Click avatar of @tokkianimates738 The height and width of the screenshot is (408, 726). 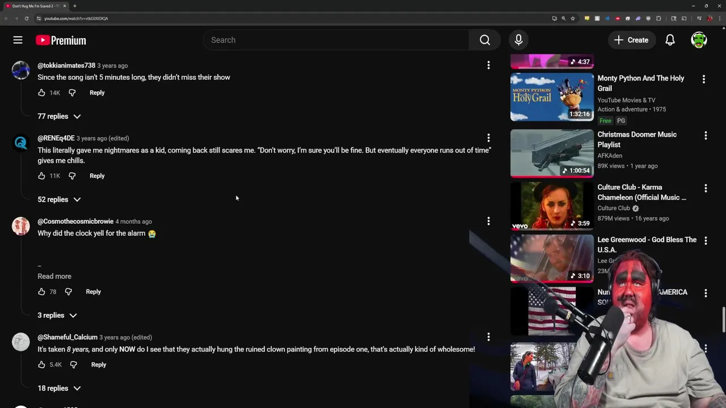click(x=20, y=70)
